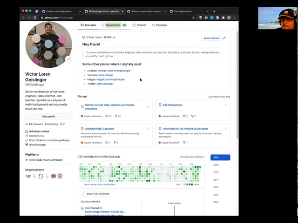Click the drag handle on ASLTranslation pin
This screenshot has width=298, height=223.
(225, 105)
